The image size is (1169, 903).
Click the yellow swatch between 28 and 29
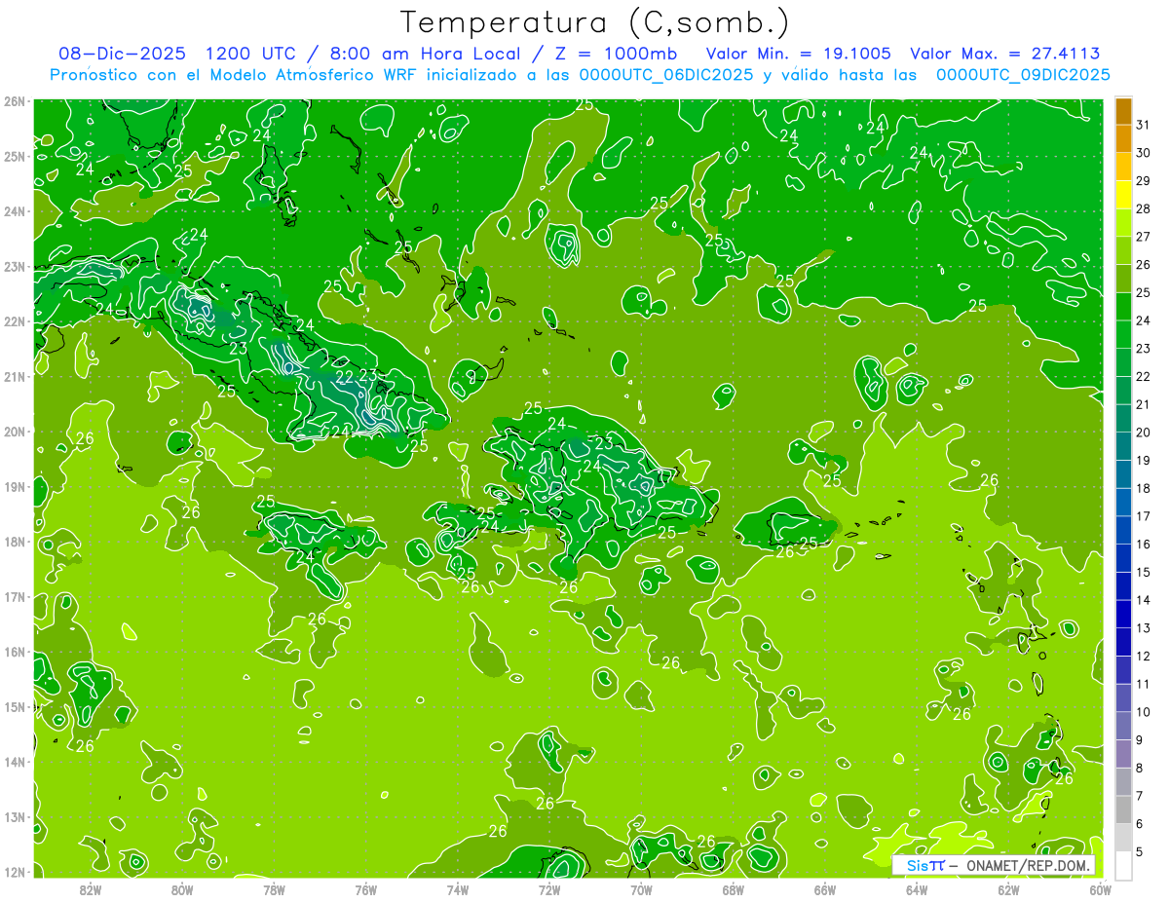click(x=1123, y=194)
